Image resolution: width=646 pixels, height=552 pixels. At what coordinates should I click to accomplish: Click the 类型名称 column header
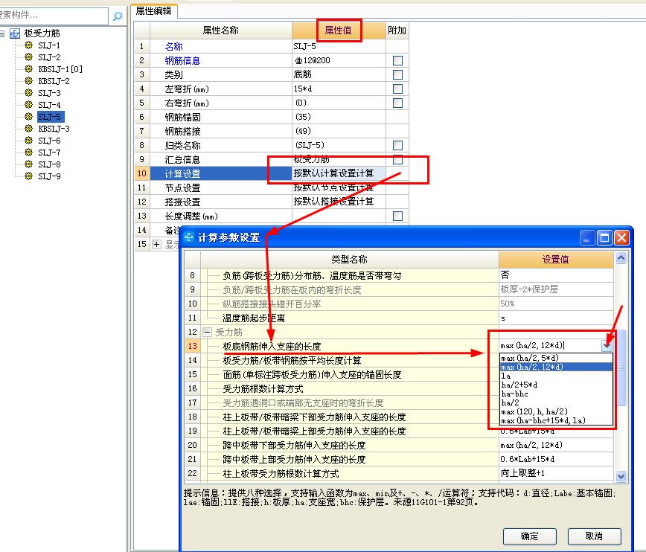tap(349, 259)
